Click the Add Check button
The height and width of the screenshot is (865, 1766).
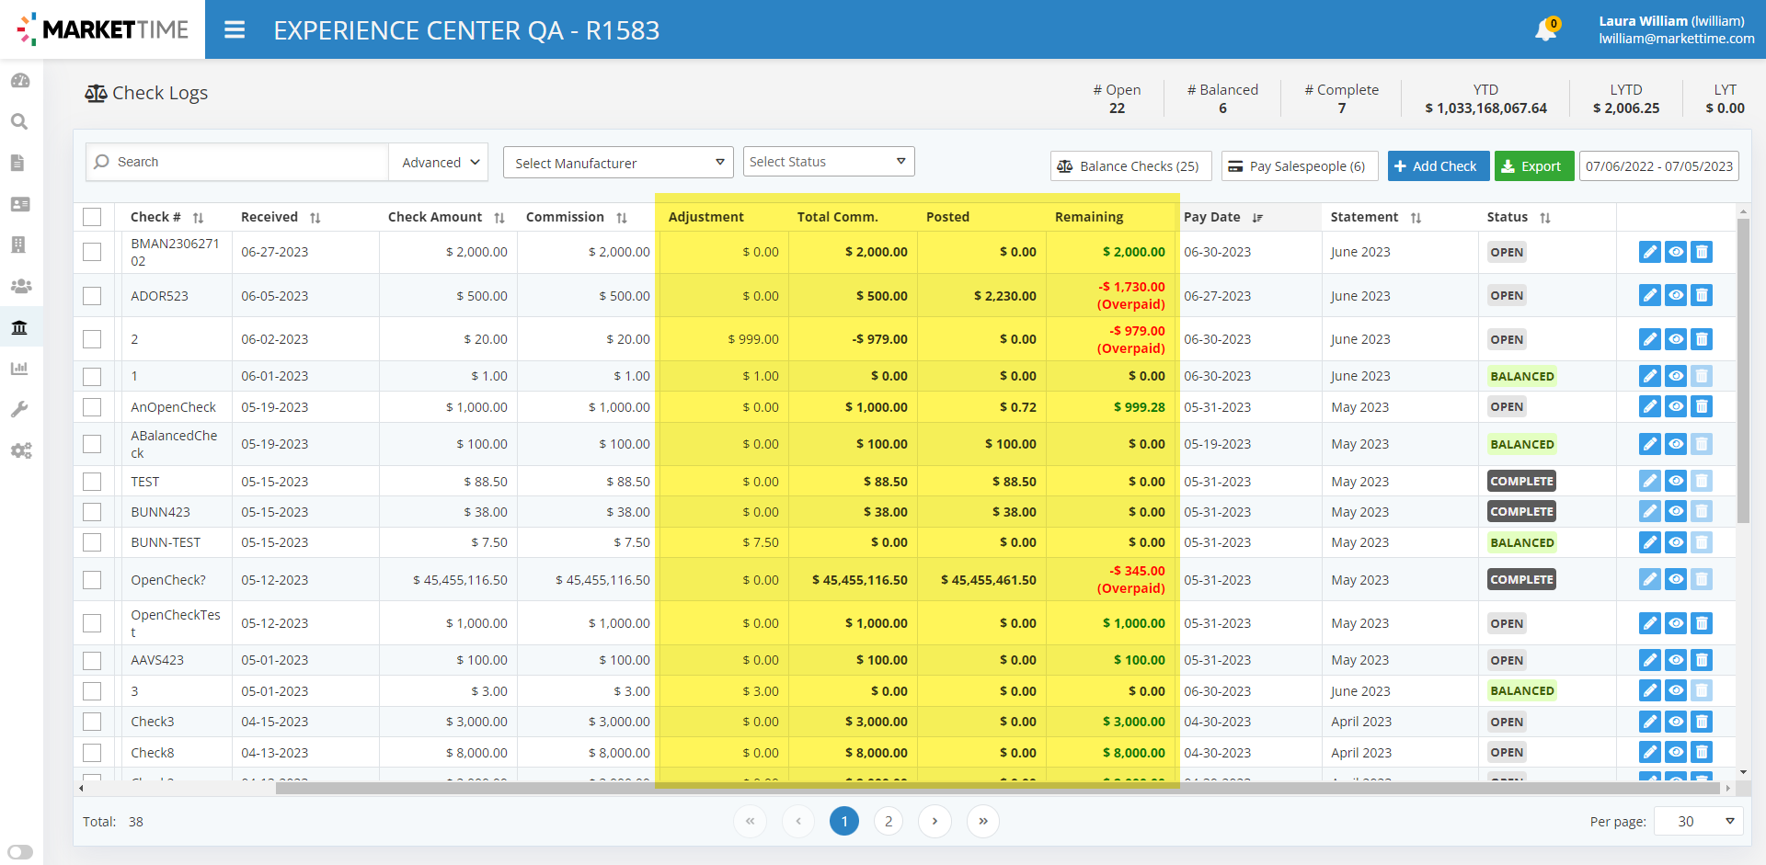click(1438, 166)
